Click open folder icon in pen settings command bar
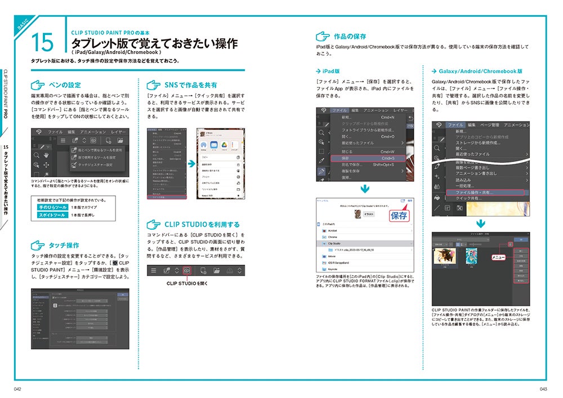The height and width of the screenshot is (398, 563). click(x=120, y=141)
